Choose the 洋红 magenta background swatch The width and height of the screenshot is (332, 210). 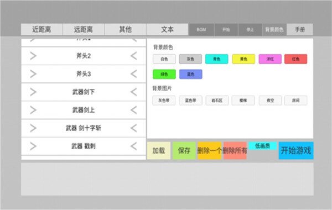(270, 59)
